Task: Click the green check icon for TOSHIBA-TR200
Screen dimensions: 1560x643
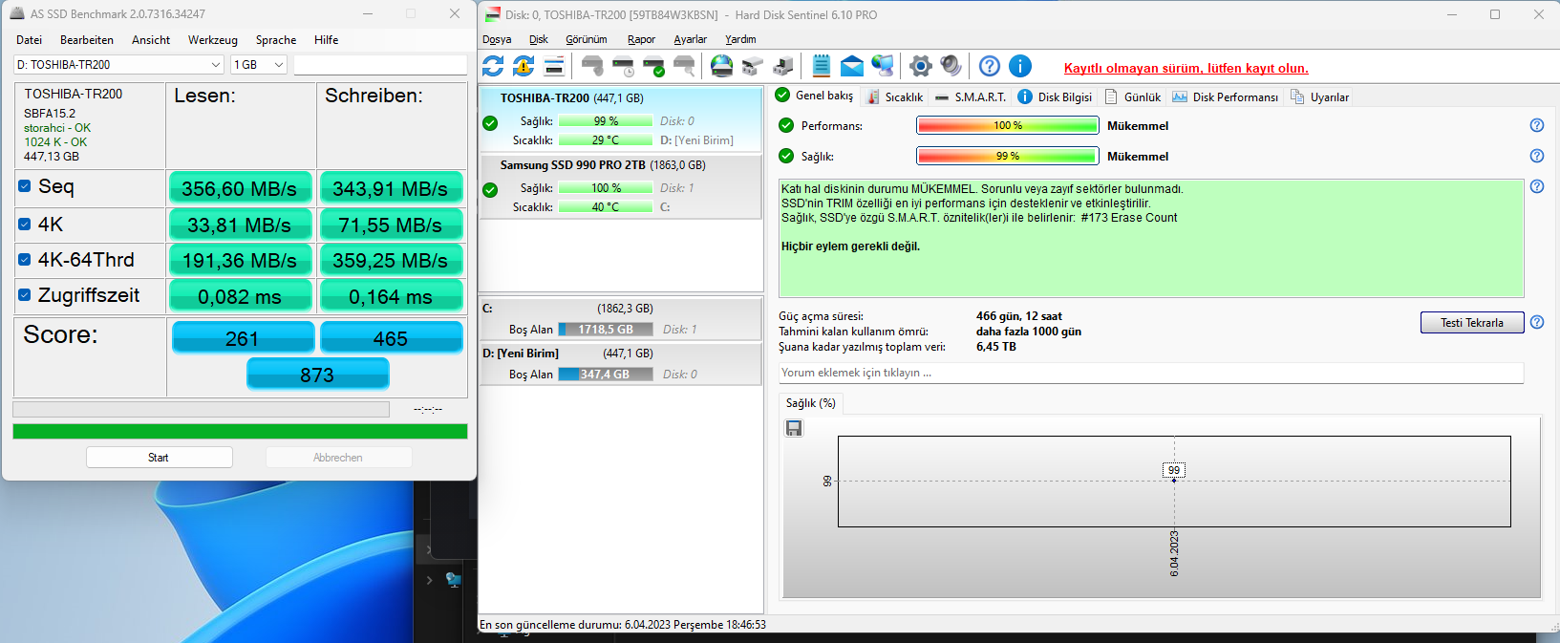Action: click(x=490, y=123)
